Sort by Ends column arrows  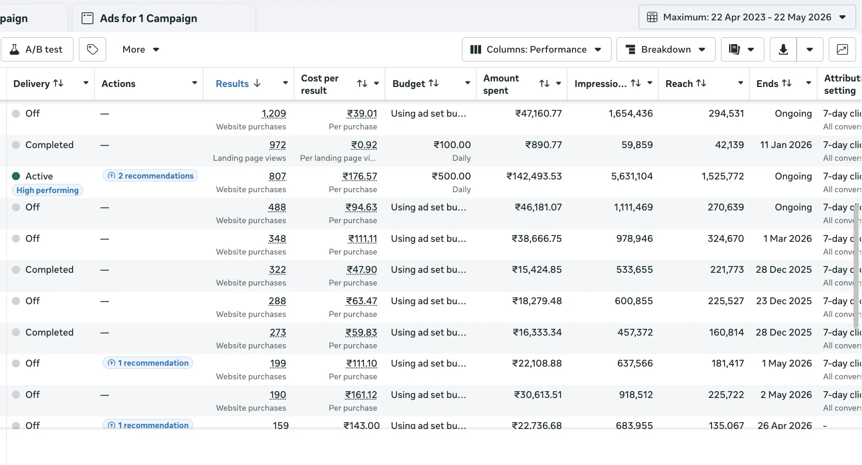coord(787,83)
